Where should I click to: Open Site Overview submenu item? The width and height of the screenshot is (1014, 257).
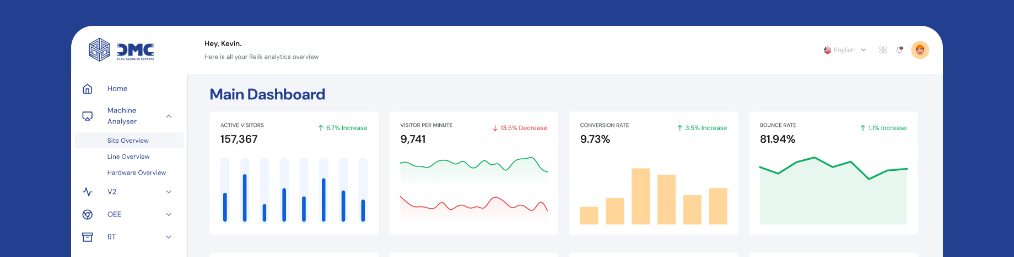(129, 141)
